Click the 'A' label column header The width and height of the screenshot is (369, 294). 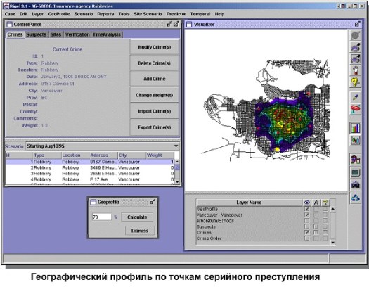[x=316, y=203]
